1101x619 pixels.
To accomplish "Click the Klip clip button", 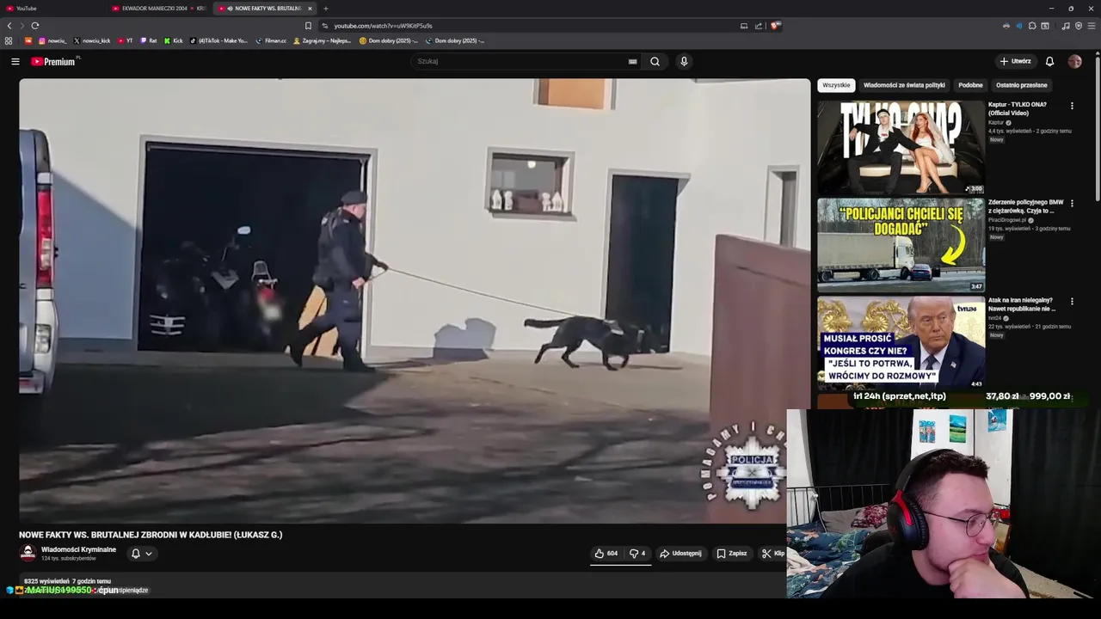I will [x=772, y=554].
